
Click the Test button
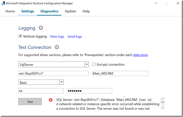click(30, 102)
